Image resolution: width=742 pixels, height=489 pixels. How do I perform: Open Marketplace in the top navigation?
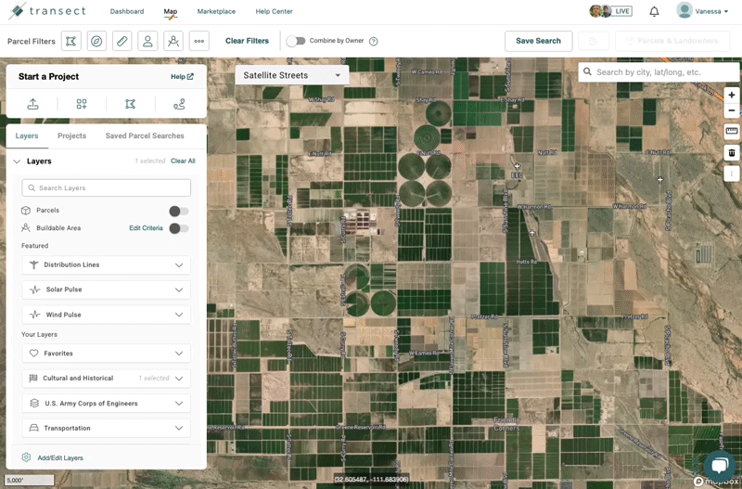216,11
